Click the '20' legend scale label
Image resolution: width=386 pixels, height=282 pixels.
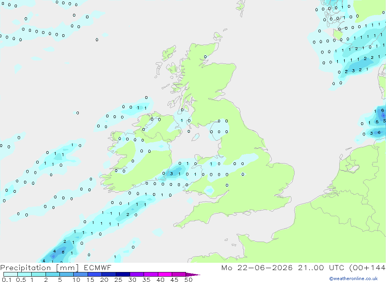(x=104, y=280)
